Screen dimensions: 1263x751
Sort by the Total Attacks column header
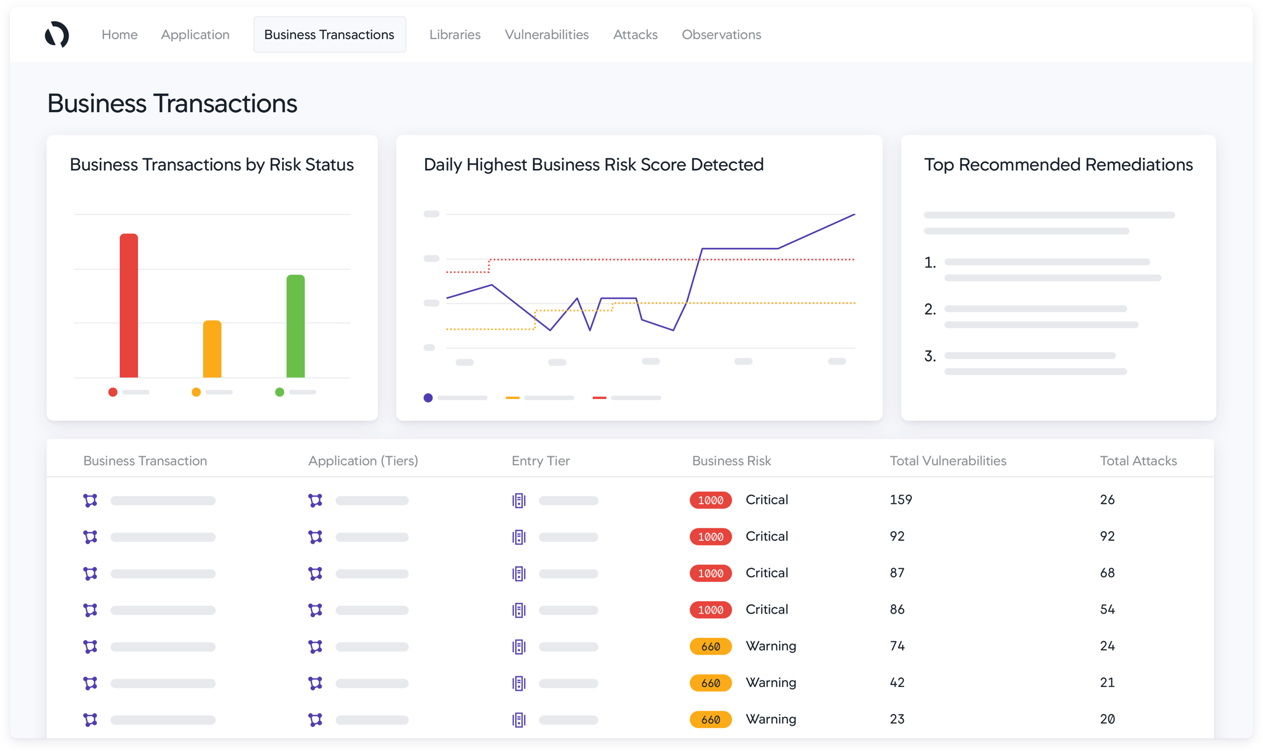pos(1138,461)
